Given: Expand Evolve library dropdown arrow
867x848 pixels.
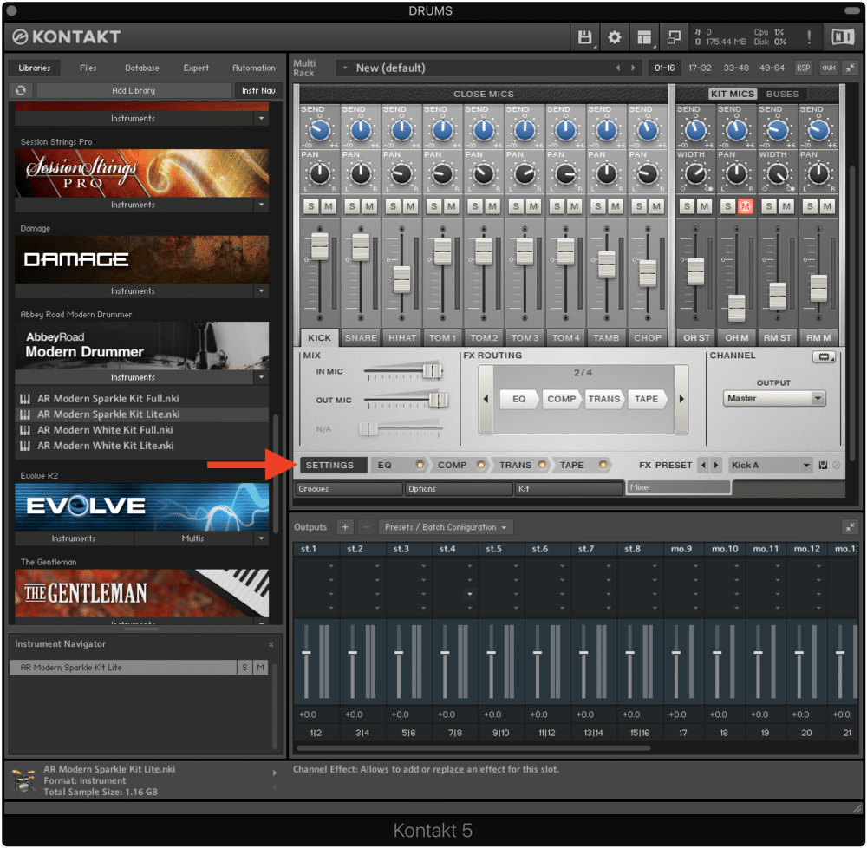Looking at the screenshot, I should point(261,539).
